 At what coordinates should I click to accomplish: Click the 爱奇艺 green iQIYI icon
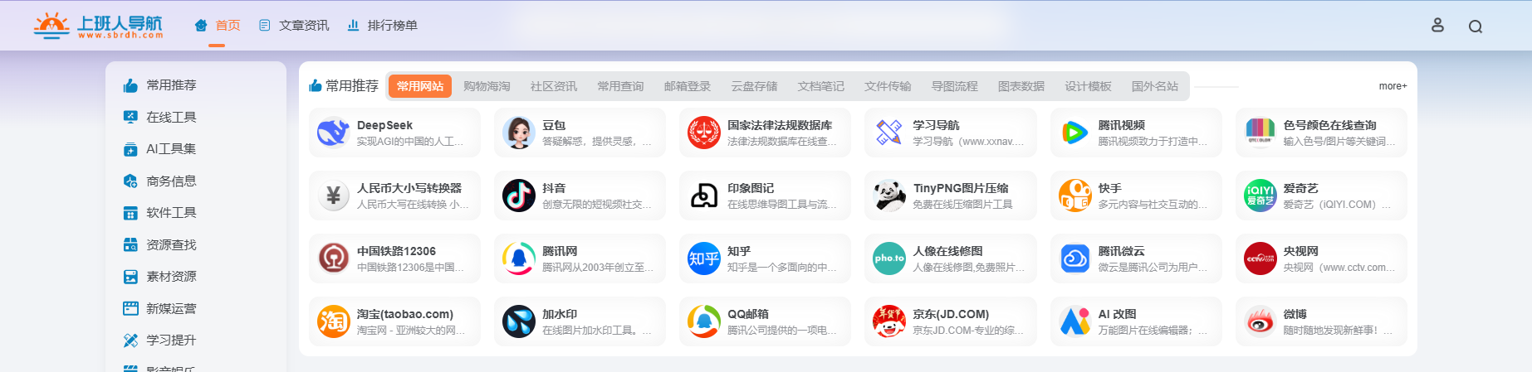(1260, 196)
